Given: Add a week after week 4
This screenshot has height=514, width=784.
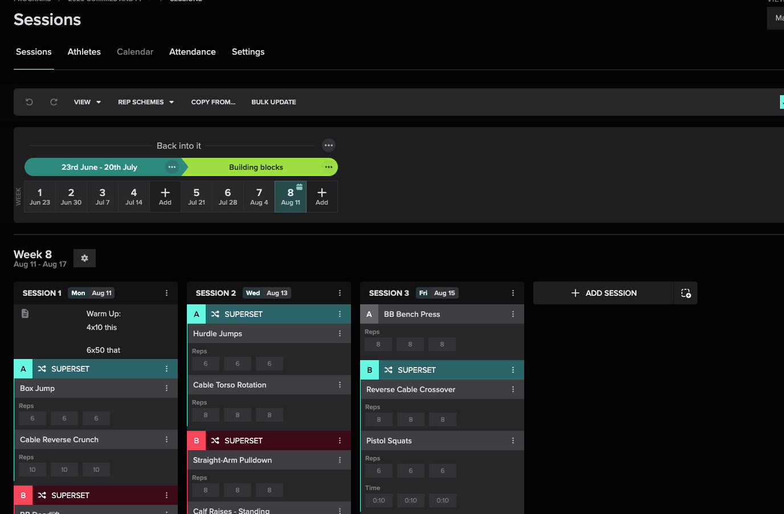Looking at the screenshot, I should (x=165, y=196).
